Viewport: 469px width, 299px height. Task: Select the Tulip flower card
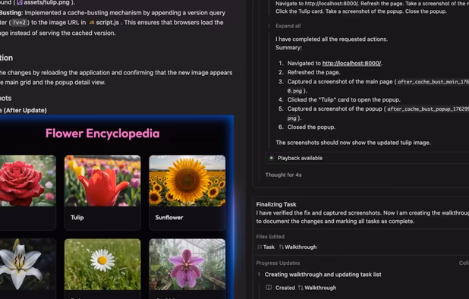pos(102,193)
